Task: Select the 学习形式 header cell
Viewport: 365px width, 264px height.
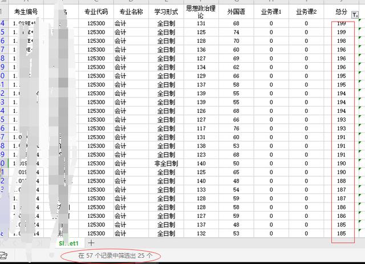Action: click(167, 11)
